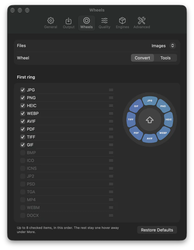Check the PSD checkbox
The height and width of the screenshot is (250, 194).
(x=23, y=184)
